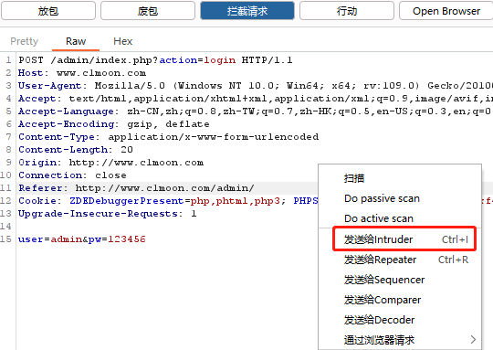Click the Referer header line

pyautogui.click(x=136, y=188)
